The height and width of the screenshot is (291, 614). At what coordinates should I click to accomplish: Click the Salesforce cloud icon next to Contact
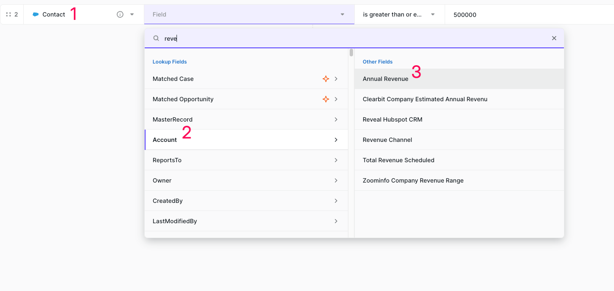(36, 14)
